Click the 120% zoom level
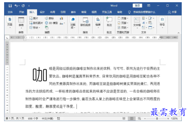 pos(174,119)
